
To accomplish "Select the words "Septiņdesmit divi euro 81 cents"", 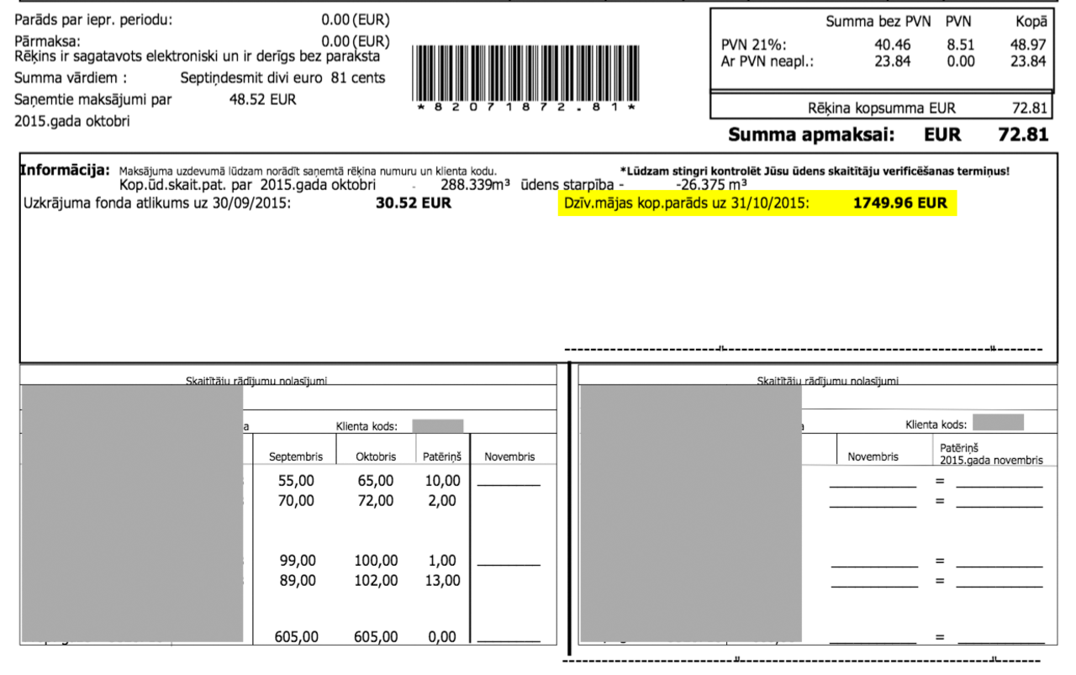I will tap(283, 78).
